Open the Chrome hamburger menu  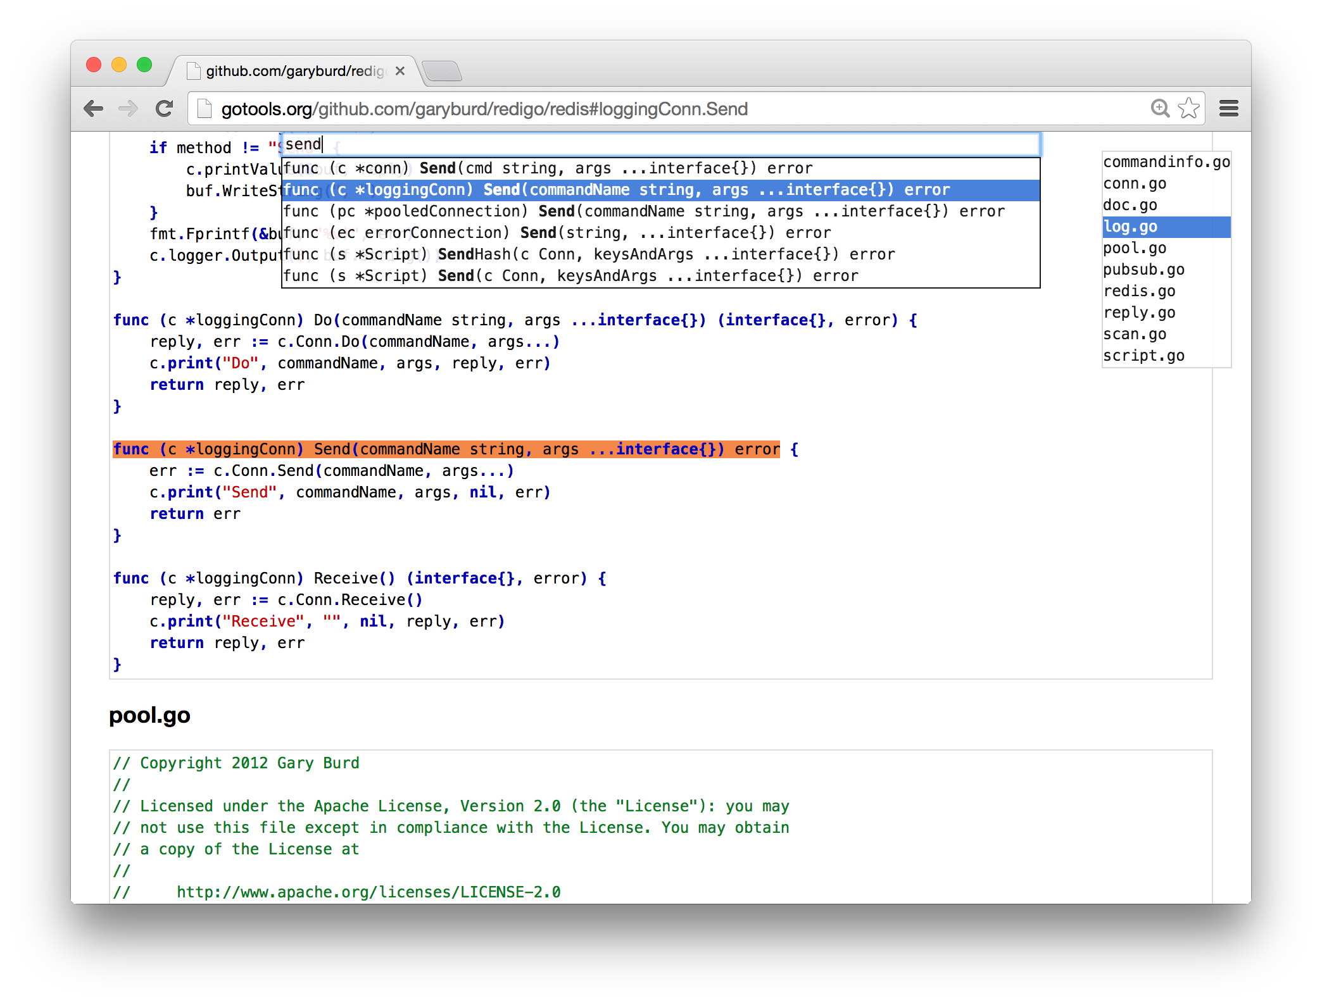click(x=1228, y=109)
